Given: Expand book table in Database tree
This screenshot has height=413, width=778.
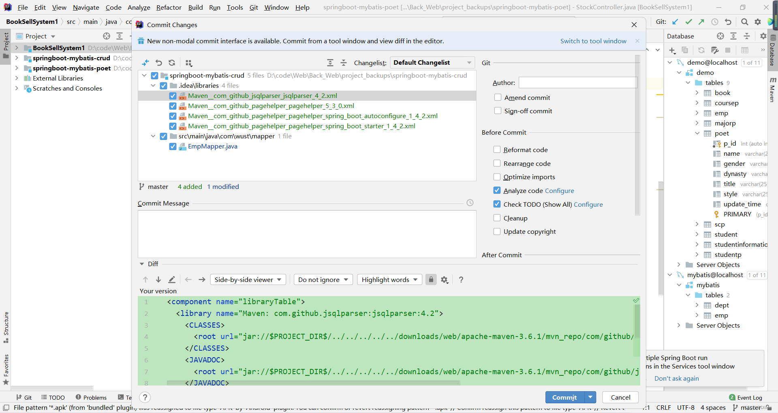Looking at the screenshot, I should (697, 93).
